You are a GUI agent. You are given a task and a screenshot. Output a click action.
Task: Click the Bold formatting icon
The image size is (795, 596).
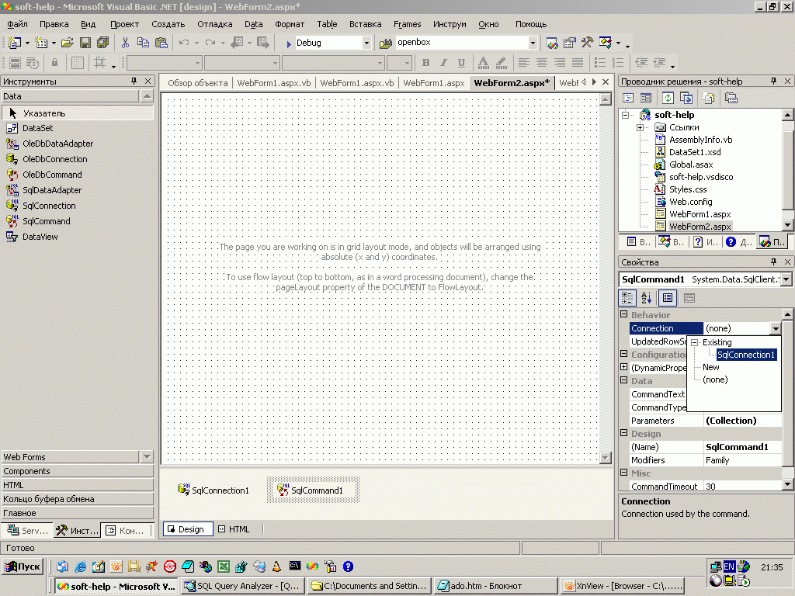[x=426, y=63]
